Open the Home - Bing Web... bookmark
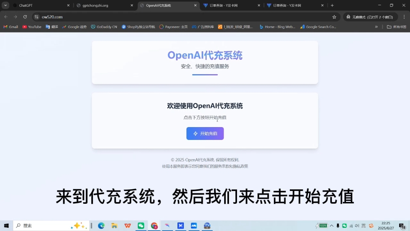This screenshot has height=231, width=410. (x=277, y=27)
